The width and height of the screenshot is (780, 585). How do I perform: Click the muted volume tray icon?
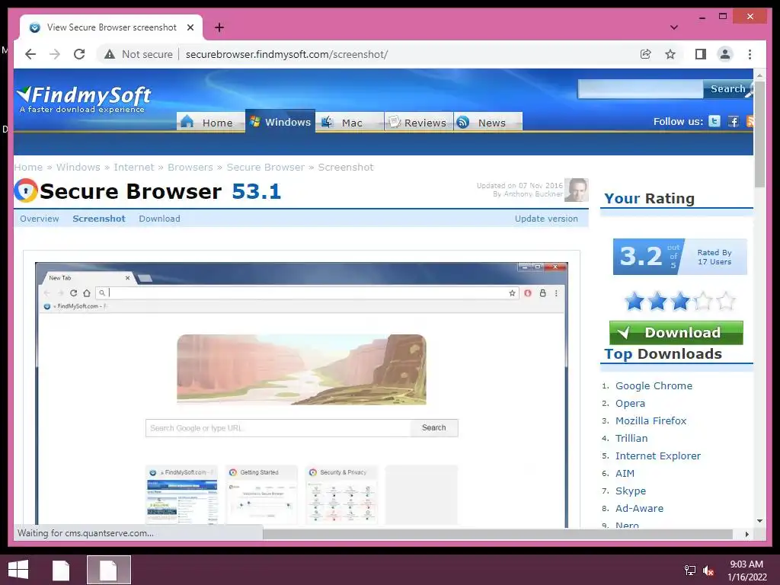(x=709, y=570)
